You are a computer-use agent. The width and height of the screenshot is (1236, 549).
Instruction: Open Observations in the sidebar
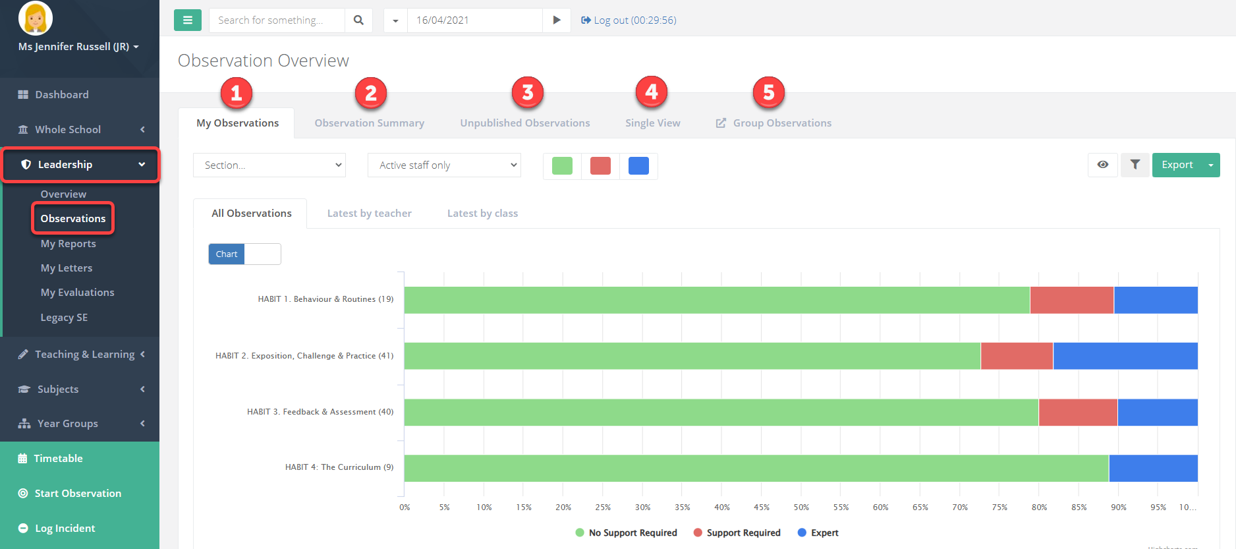[x=72, y=219]
